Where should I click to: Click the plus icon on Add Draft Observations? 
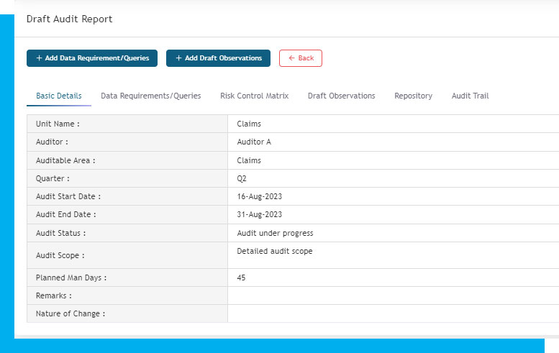(x=178, y=58)
